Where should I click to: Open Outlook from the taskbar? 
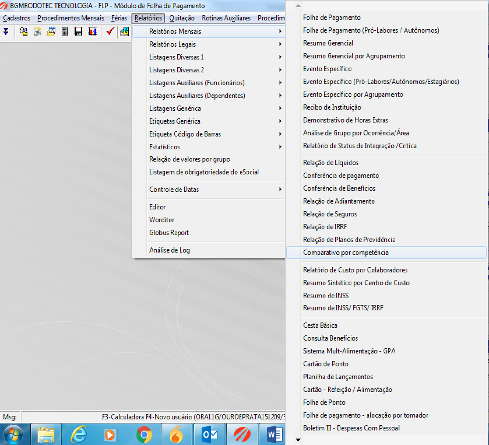[x=209, y=435]
